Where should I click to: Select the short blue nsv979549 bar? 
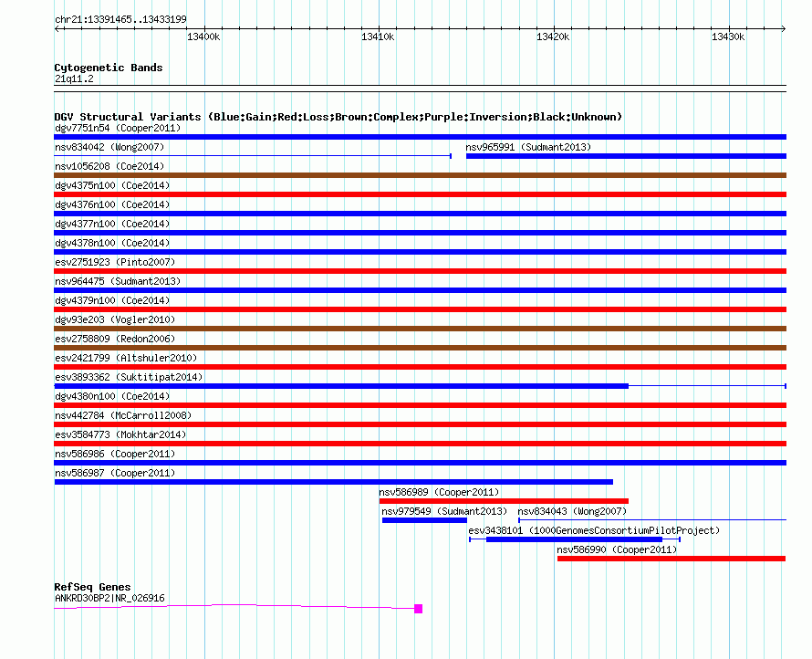pyautogui.click(x=424, y=520)
